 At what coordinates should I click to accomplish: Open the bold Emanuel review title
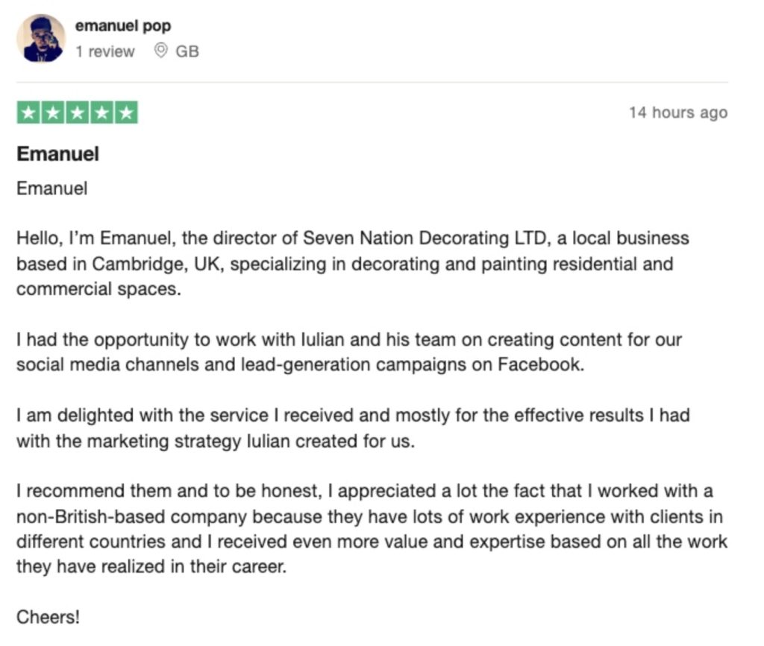tap(57, 154)
